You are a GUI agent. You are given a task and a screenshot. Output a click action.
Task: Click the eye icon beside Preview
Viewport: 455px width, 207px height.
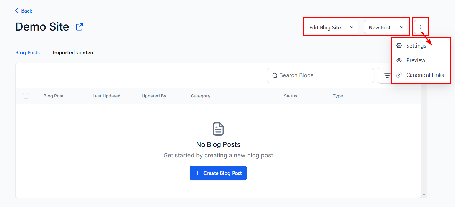[x=399, y=60]
